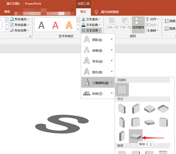Open the 旋转 rotate dropdown
The width and height of the screenshot is (176, 154).
[152, 30]
